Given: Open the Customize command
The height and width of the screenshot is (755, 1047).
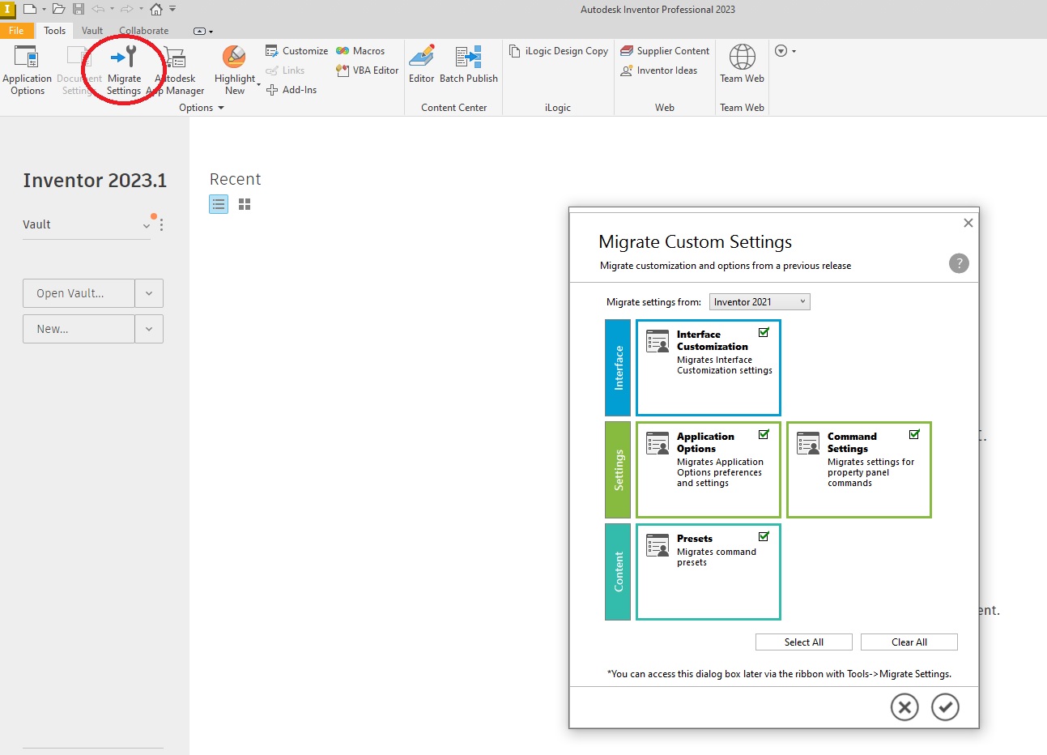Looking at the screenshot, I should click(x=296, y=51).
